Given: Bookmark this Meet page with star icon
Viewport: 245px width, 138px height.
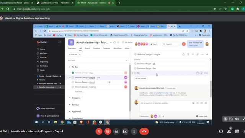Looking at the screenshot, I should tap(225, 9).
